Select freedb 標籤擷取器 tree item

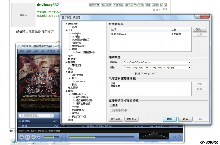point(85,52)
